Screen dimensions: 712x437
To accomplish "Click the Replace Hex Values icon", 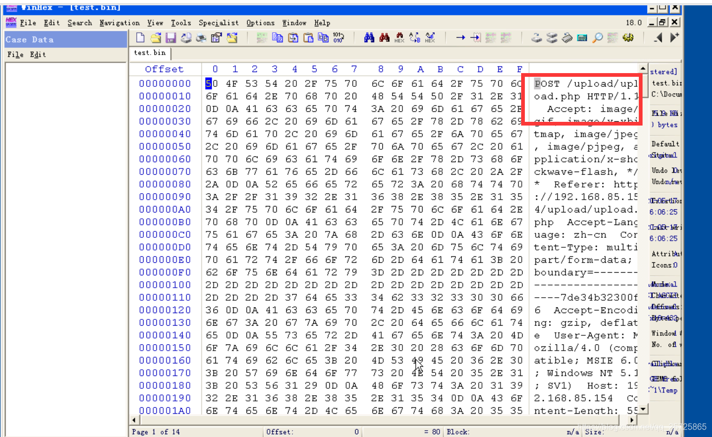I will (x=430, y=38).
